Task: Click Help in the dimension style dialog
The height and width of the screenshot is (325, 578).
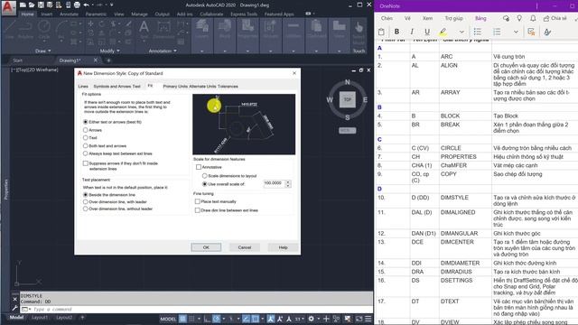Action: [283, 247]
